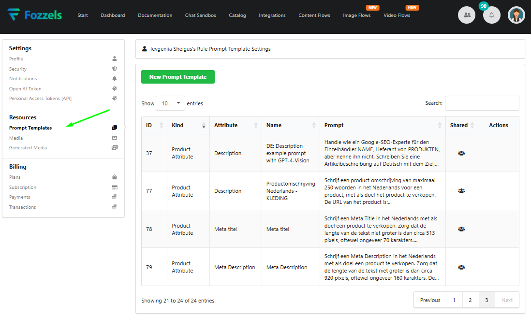The height and width of the screenshot is (317, 531).
Task: Select page 3 in pagination
Action: pyautogui.click(x=487, y=300)
